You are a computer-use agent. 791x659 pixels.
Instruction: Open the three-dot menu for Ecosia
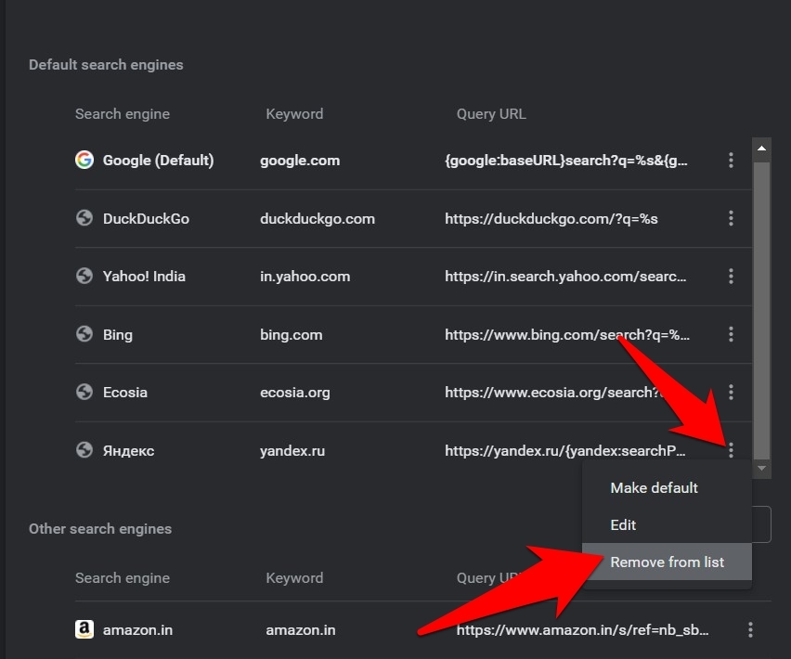[x=731, y=393]
